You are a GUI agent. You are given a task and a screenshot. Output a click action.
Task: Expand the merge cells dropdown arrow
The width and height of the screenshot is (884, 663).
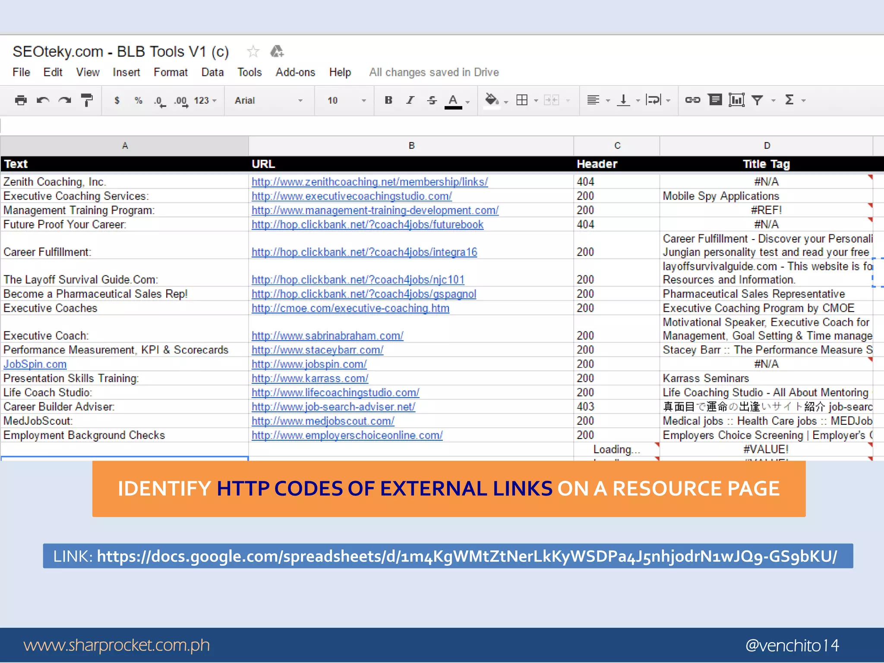[x=568, y=101]
